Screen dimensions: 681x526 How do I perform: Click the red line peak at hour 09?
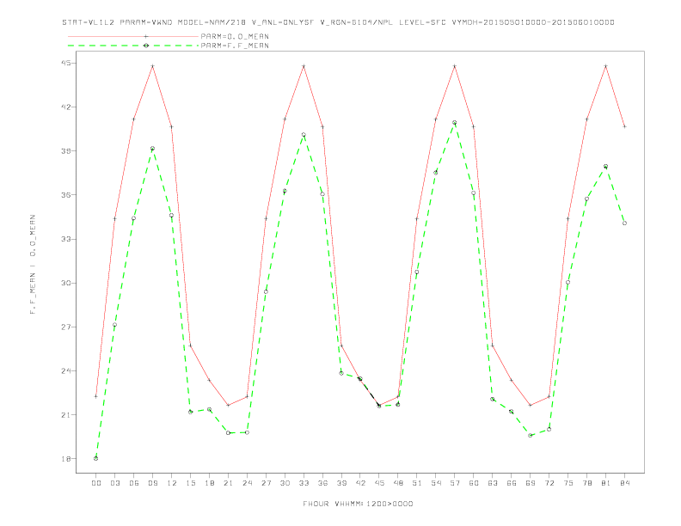pos(152,66)
